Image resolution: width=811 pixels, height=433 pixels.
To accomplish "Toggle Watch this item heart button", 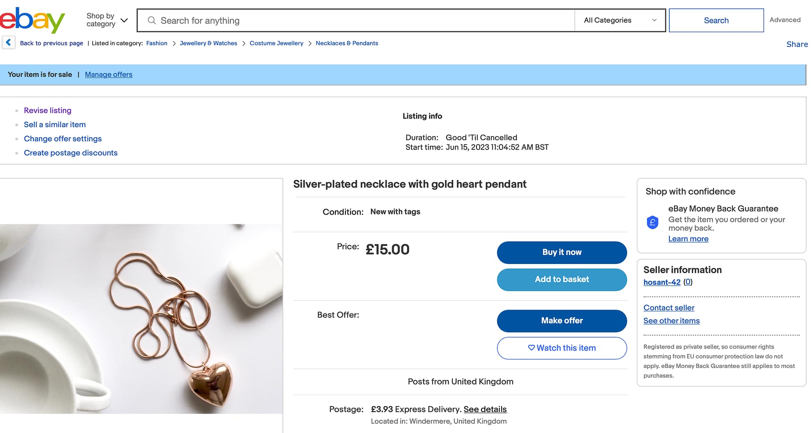I will coord(562,348).
